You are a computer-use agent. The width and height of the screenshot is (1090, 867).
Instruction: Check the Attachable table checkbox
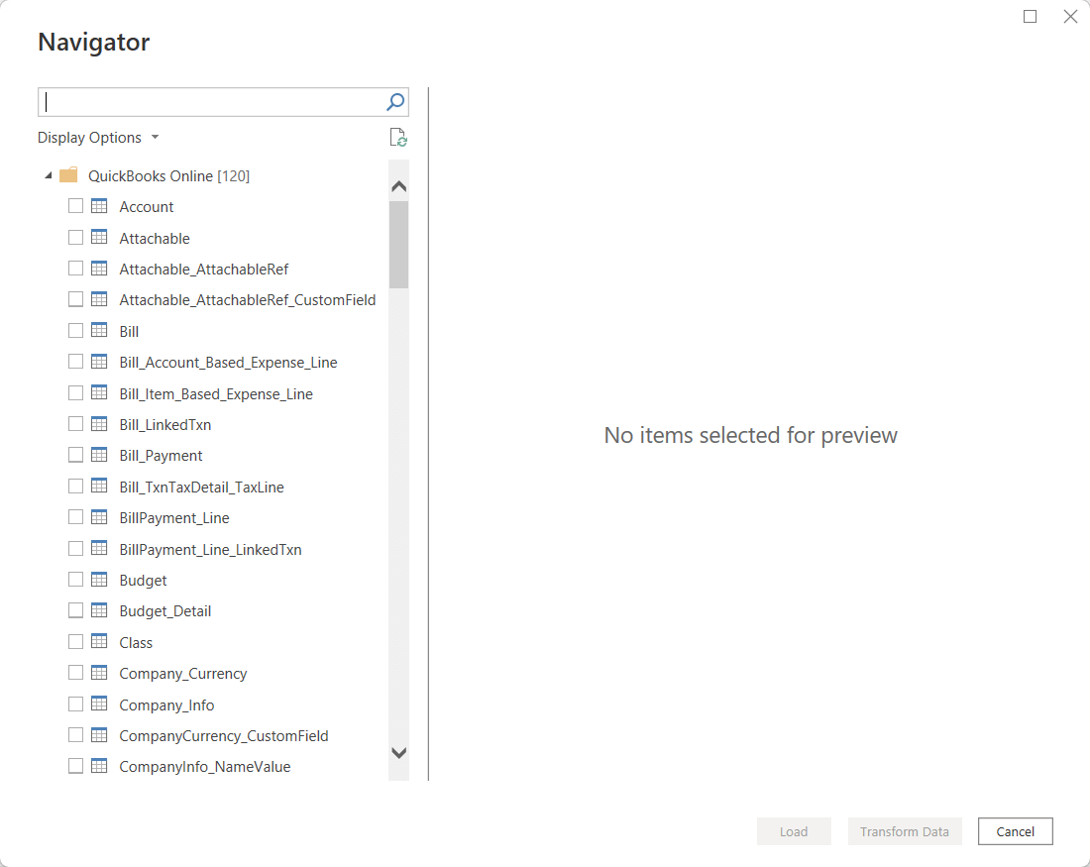[x=75, y=238]
